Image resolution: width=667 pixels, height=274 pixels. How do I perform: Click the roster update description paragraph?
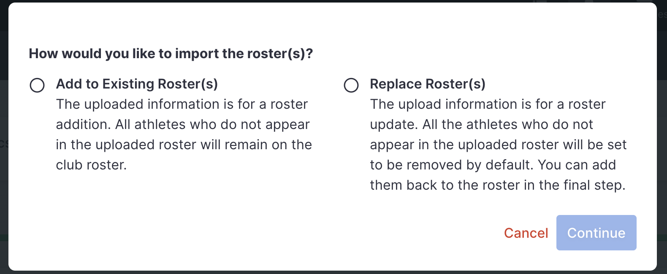(x=498, y=145)
